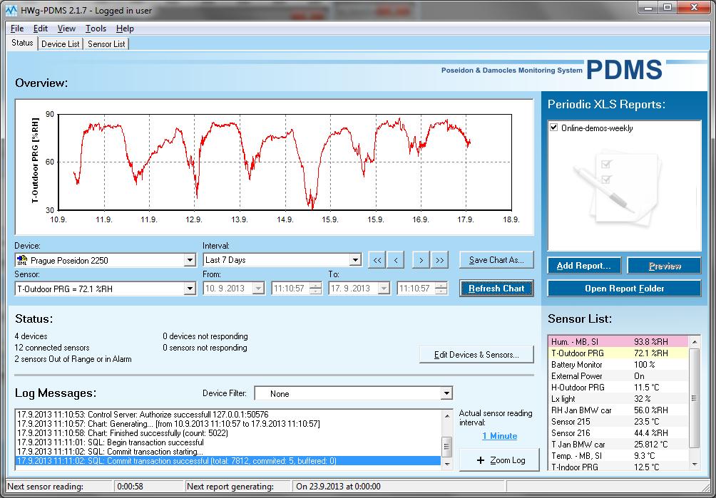
Task: Click Edit Devices & Sensors... button
Action: 476,354
